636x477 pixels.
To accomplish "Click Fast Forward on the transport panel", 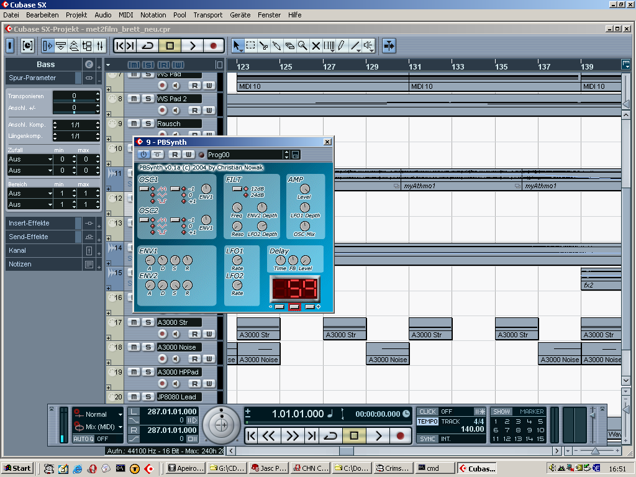I will (292, 435).
